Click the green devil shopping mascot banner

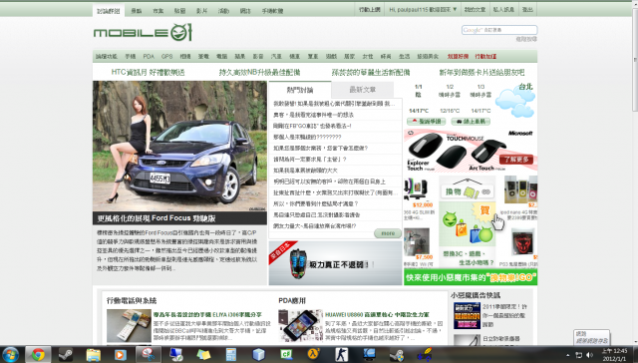pyautogui.click(x=468, y=221)
